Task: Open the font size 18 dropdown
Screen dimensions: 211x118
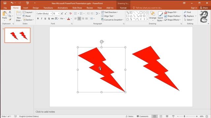Action: click(59, 13)
